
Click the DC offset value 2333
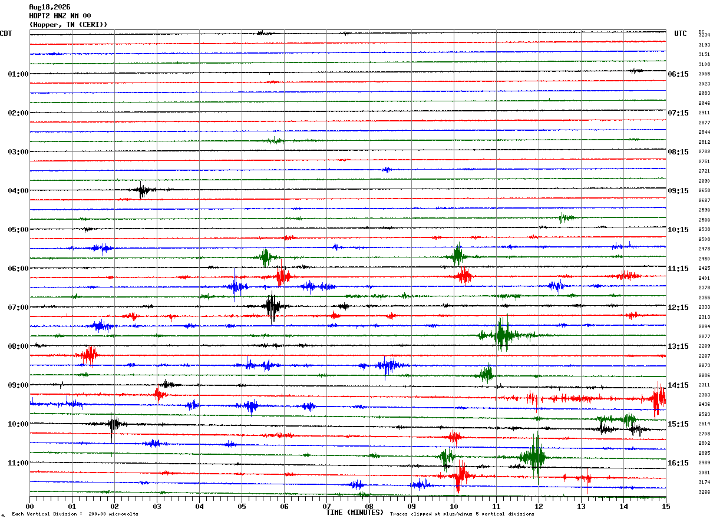point(704,308)
